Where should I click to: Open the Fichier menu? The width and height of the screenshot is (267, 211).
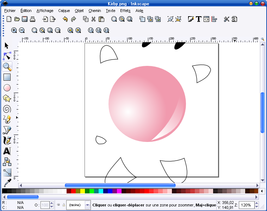[10, 11]
